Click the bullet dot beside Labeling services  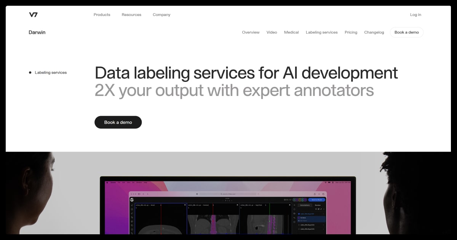[x=30, y=72]
